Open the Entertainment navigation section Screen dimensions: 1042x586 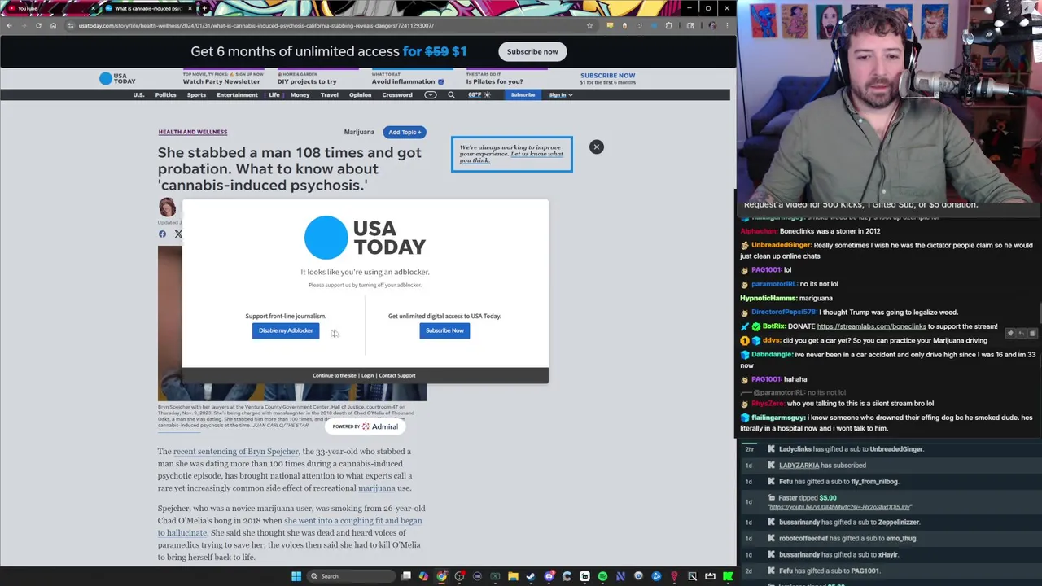[x=237, y=95]
